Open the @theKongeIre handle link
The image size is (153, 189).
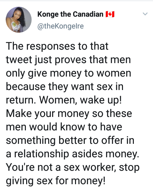pyautogui.click(x=60, y=26)
